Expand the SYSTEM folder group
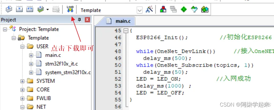Viewport: 274px width, 110px height. pyautogui.click(x=22, y=81)
